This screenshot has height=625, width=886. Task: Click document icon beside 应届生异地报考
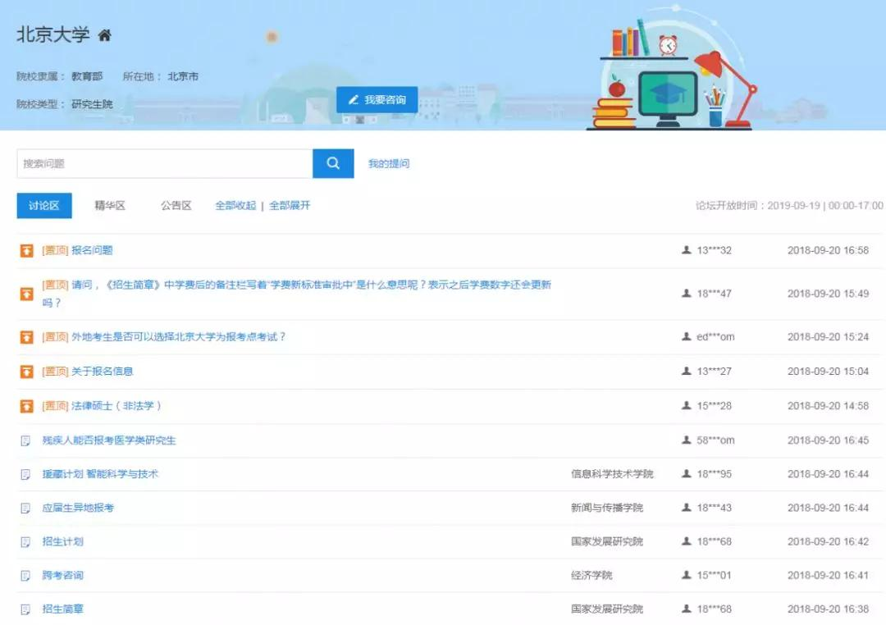point(25,509)
